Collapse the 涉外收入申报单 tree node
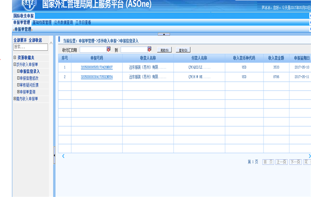Screen dimensions: 311x197 [x=15, y=64]
